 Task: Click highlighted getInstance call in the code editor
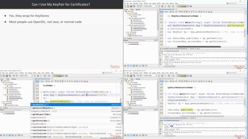tap(235, 26)
